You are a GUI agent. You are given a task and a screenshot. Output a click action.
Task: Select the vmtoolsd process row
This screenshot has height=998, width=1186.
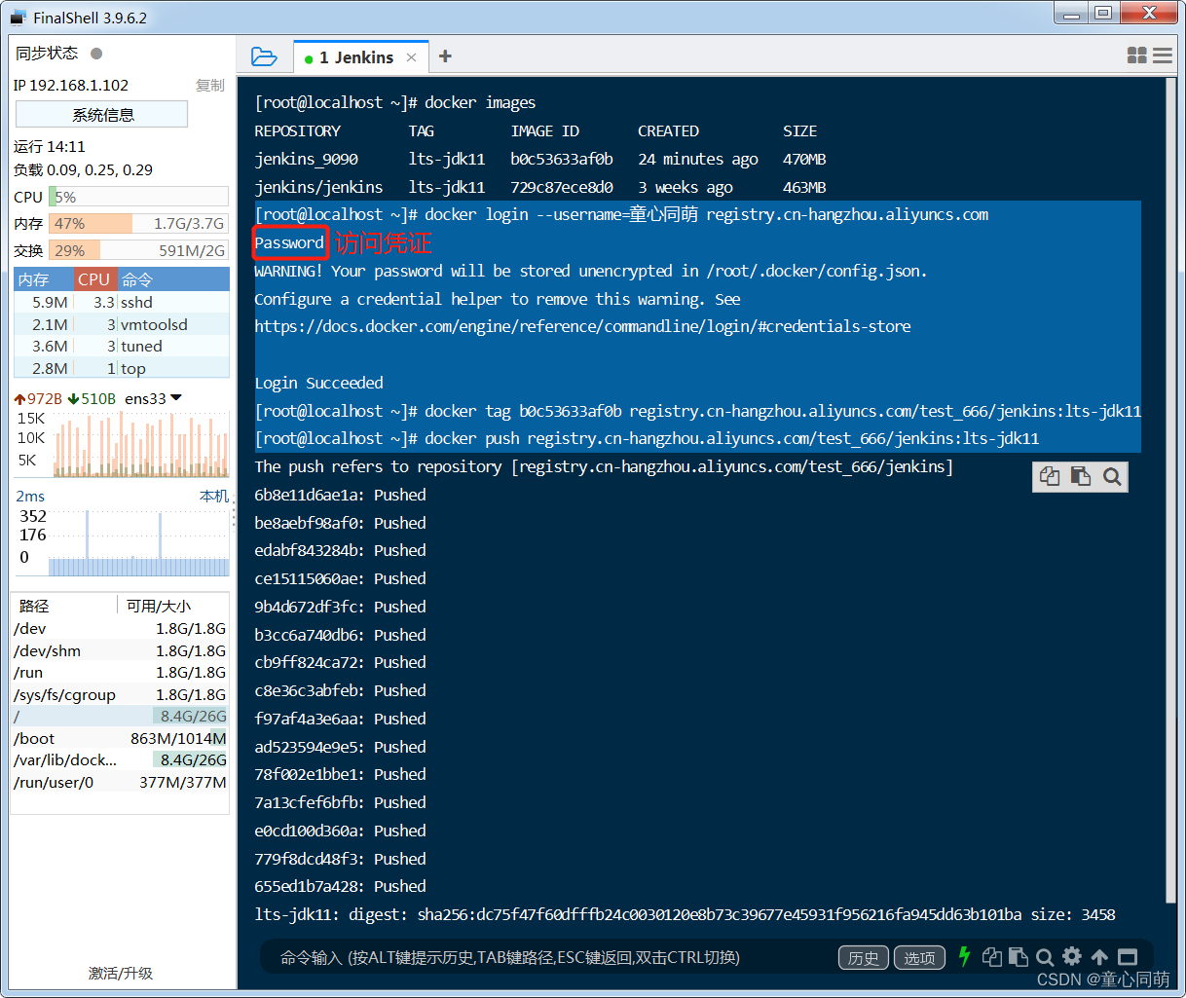pos(122,324)
